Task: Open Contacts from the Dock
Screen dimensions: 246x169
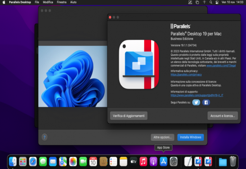Action: pyautogui.click(x=103, y=161)
